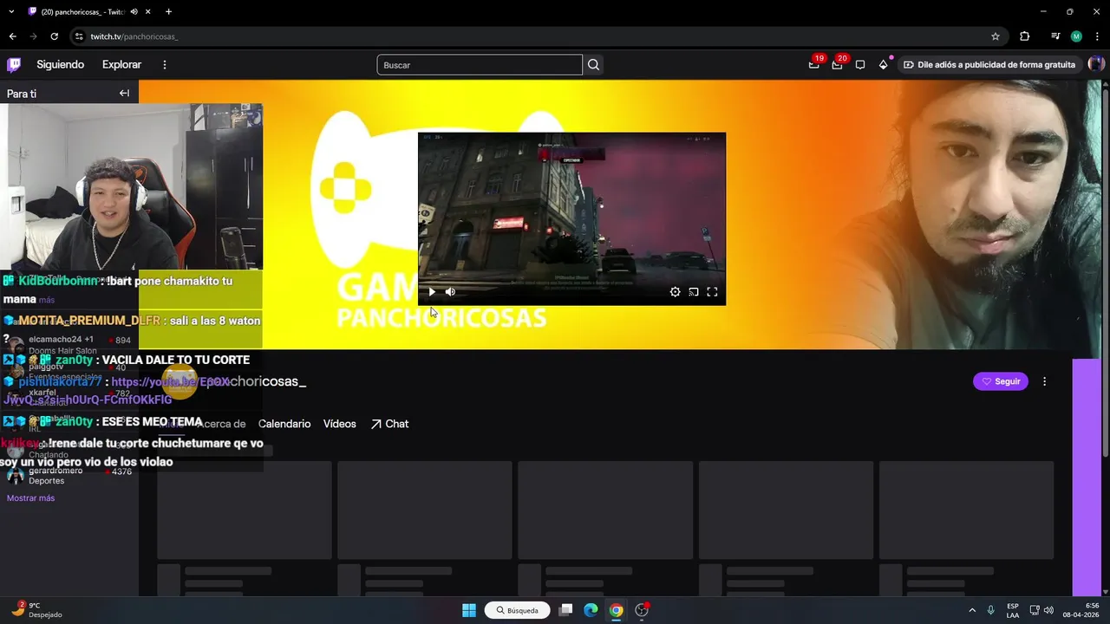Switch to Chrome in taskbar
Viewport: 1110px width, 624px height.
pyautogui.click(x=616, y=610)
